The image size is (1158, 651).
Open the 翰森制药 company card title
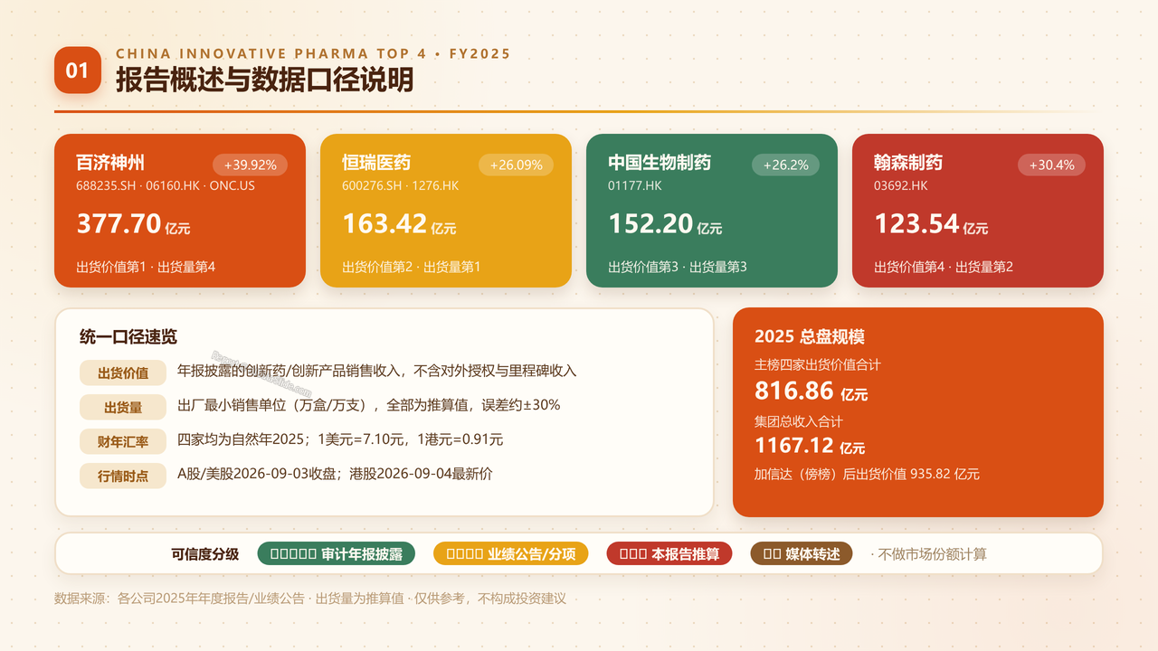coord(908,163)
